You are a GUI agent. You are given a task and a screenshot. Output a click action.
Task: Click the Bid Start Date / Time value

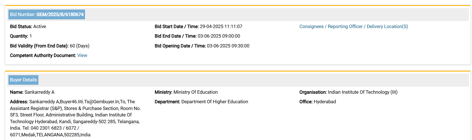tap(221, 27)
